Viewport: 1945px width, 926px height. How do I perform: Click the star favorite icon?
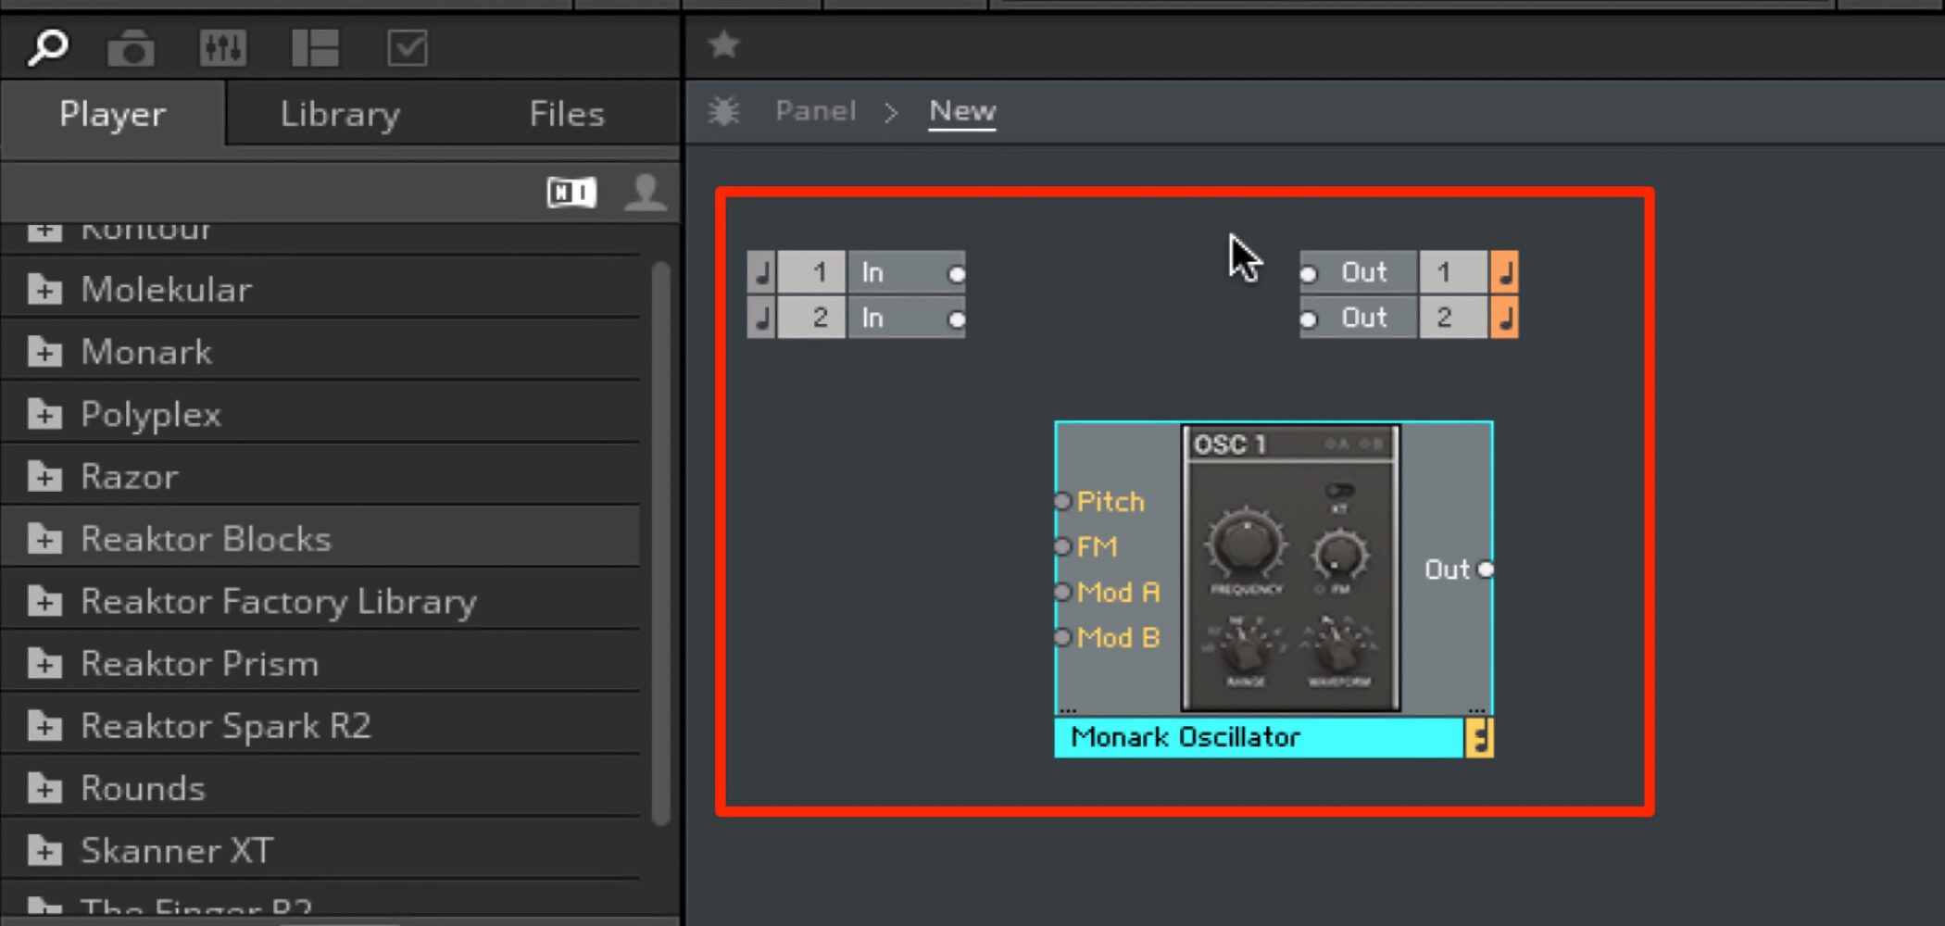pyautogui.click(x=724, y=44)
